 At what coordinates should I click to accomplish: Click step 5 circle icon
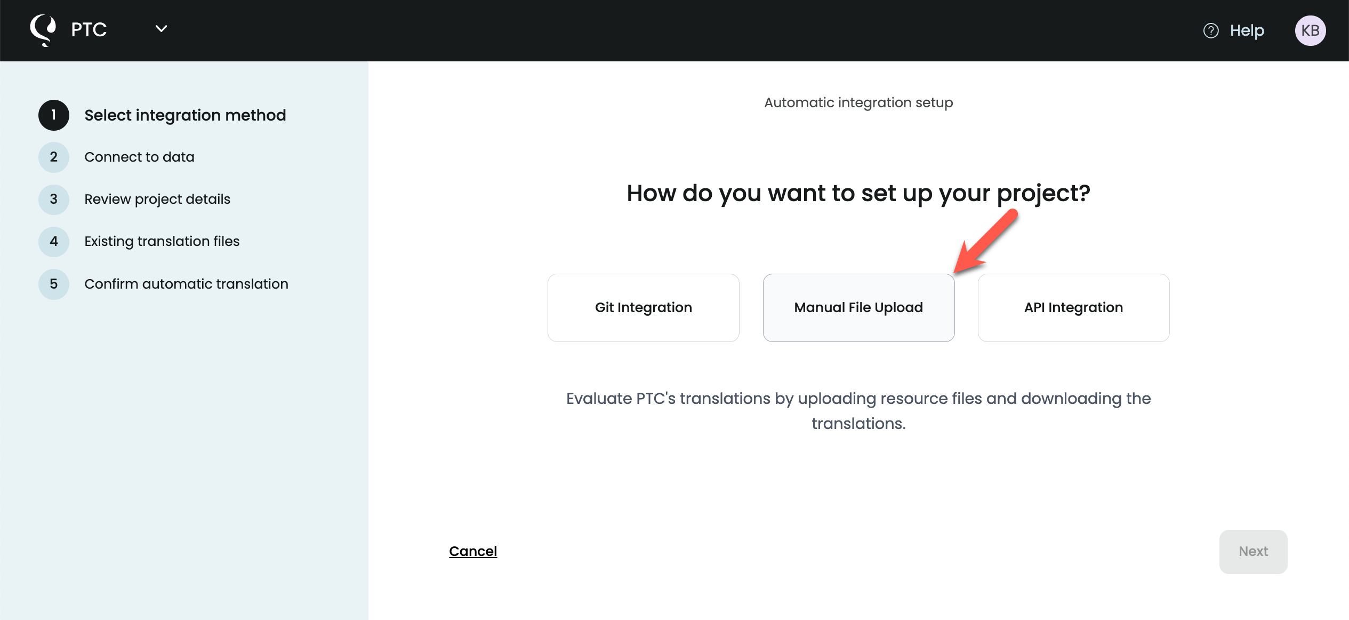[54, 284]
